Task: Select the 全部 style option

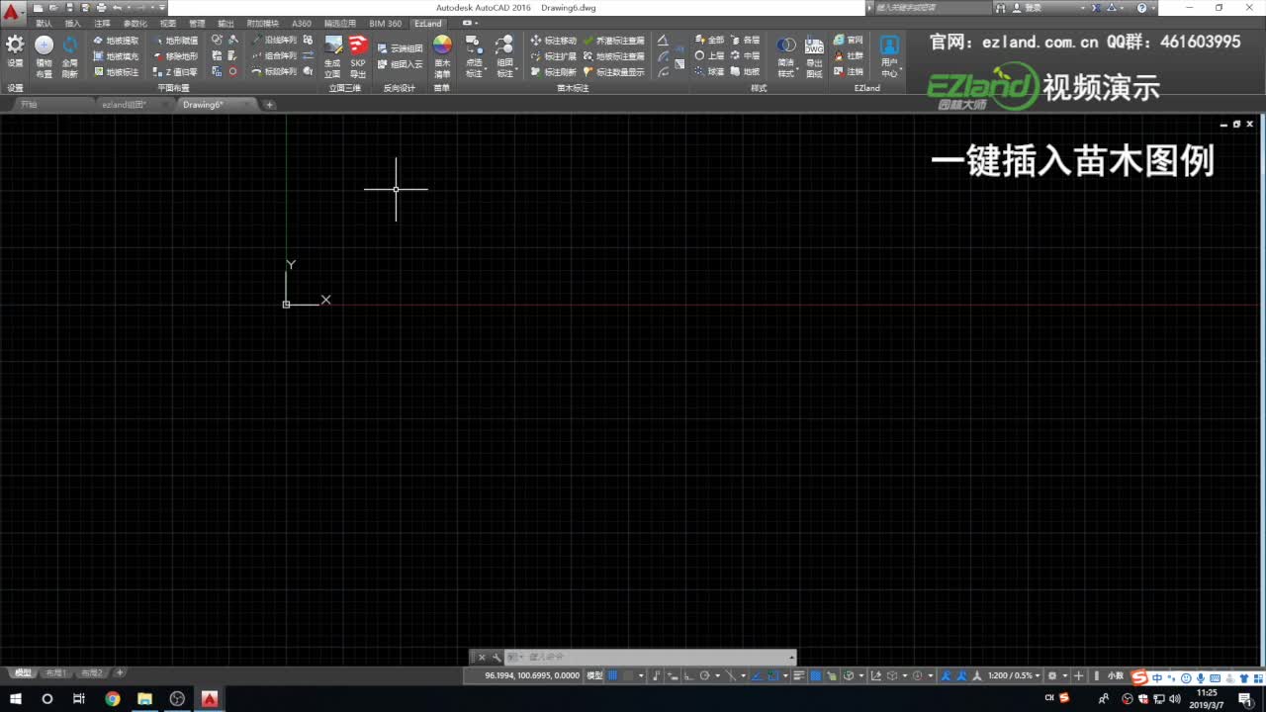Action: (710, 41)
